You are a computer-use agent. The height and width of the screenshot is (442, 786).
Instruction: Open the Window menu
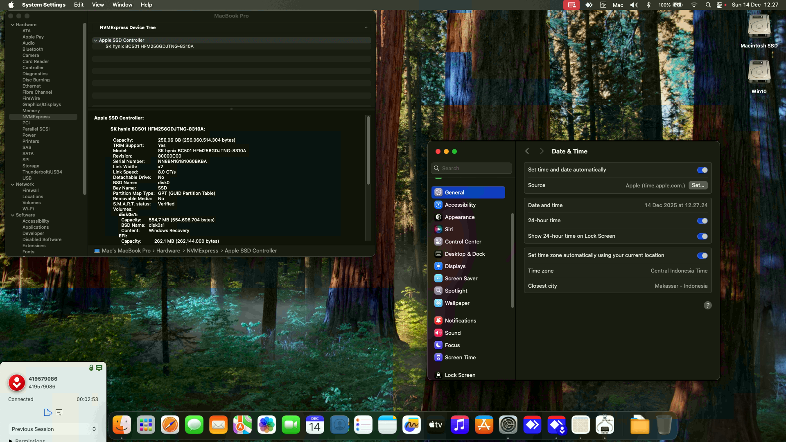[x=122, y=5]
